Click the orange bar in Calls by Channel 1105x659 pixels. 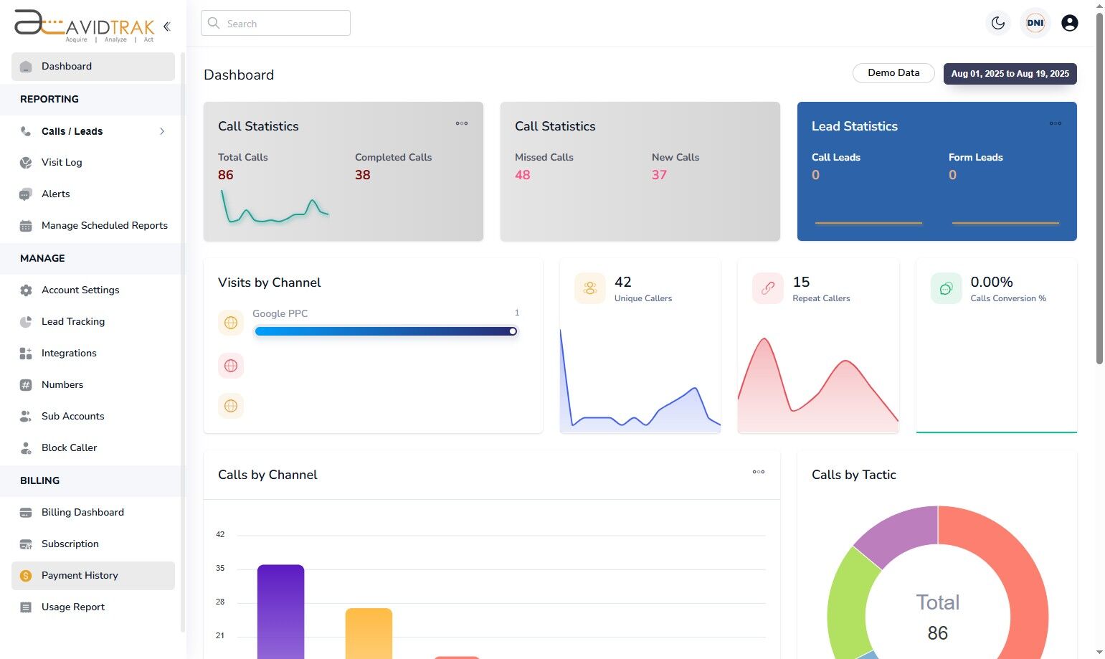tap(369, 634)
